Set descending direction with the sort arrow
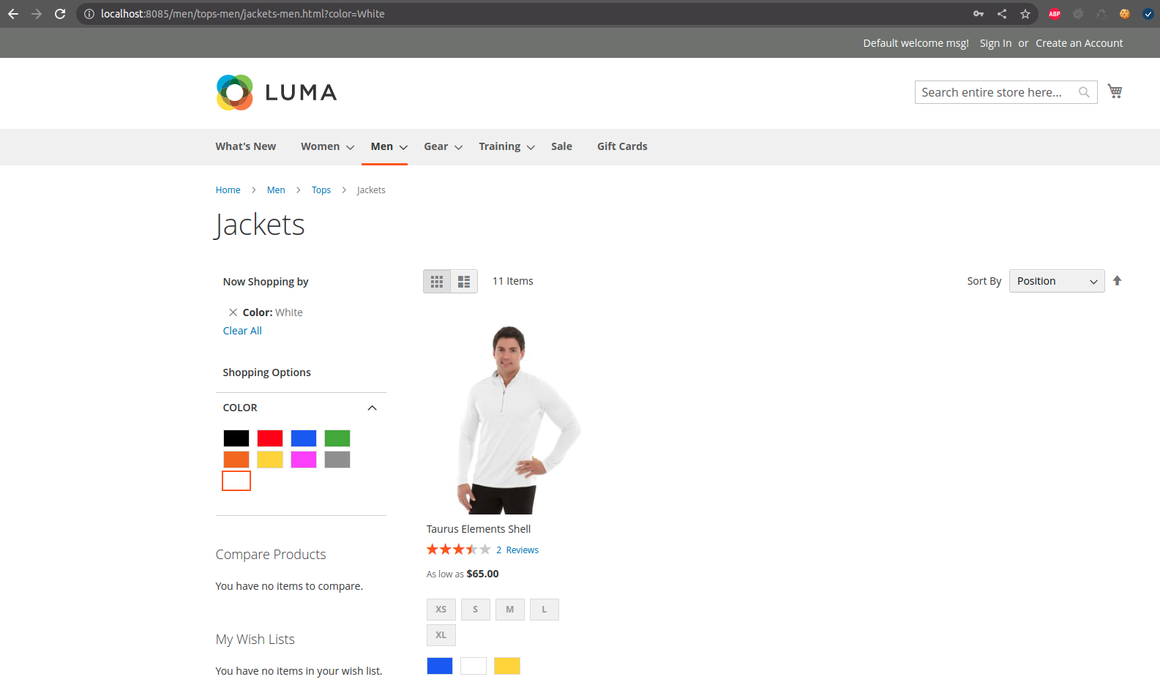The height and width of the screenshot is (693, 1160). pyautogui.click(x=1117, y=281)
